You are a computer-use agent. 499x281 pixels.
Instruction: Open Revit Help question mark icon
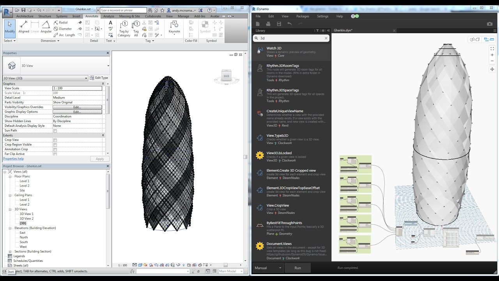[209, 10]
